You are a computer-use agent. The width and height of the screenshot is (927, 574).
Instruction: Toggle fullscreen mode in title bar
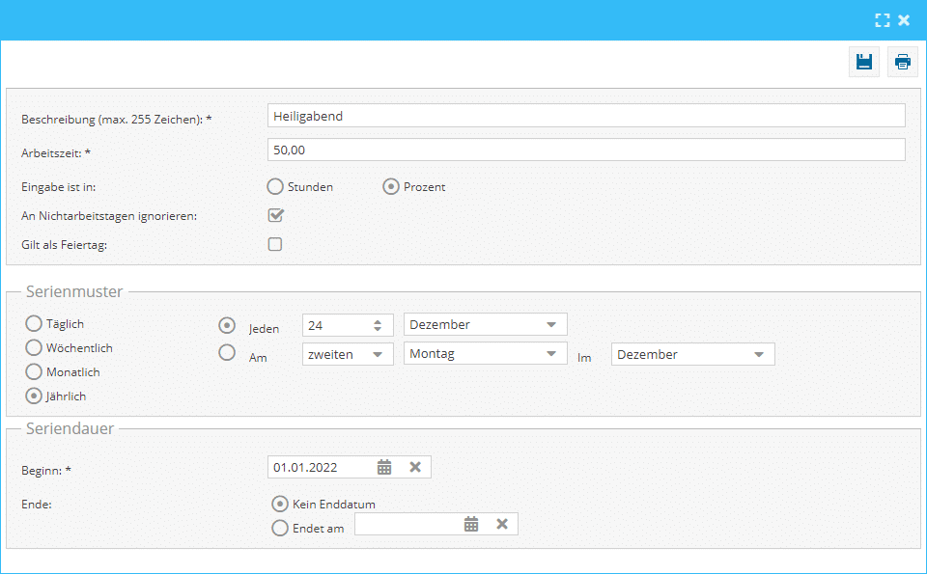(x=882, y=19)
